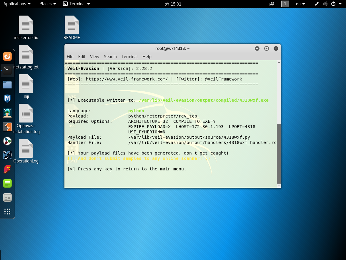346x260 pixels.
Task: Select the netstatlog.txt desktop file
Action: coord(26,57)
